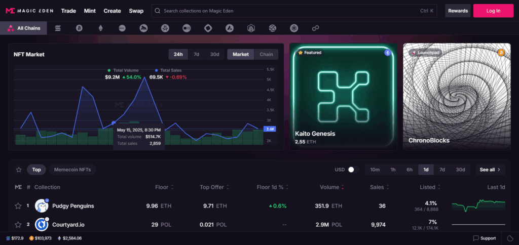Click the Log In button

(493, 11)
